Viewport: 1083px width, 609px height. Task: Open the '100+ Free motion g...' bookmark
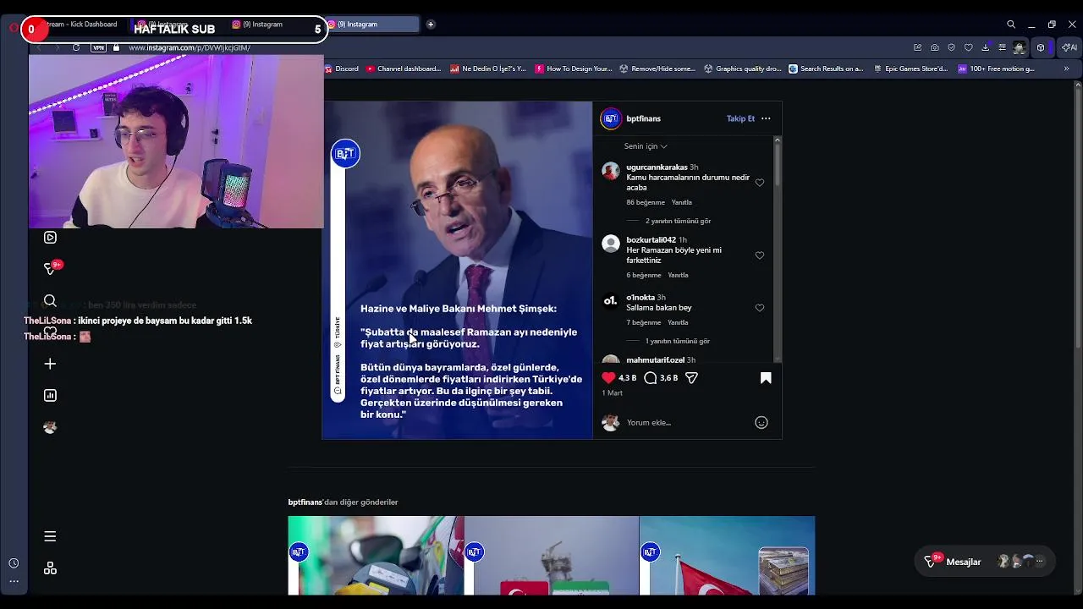(997, 69)
